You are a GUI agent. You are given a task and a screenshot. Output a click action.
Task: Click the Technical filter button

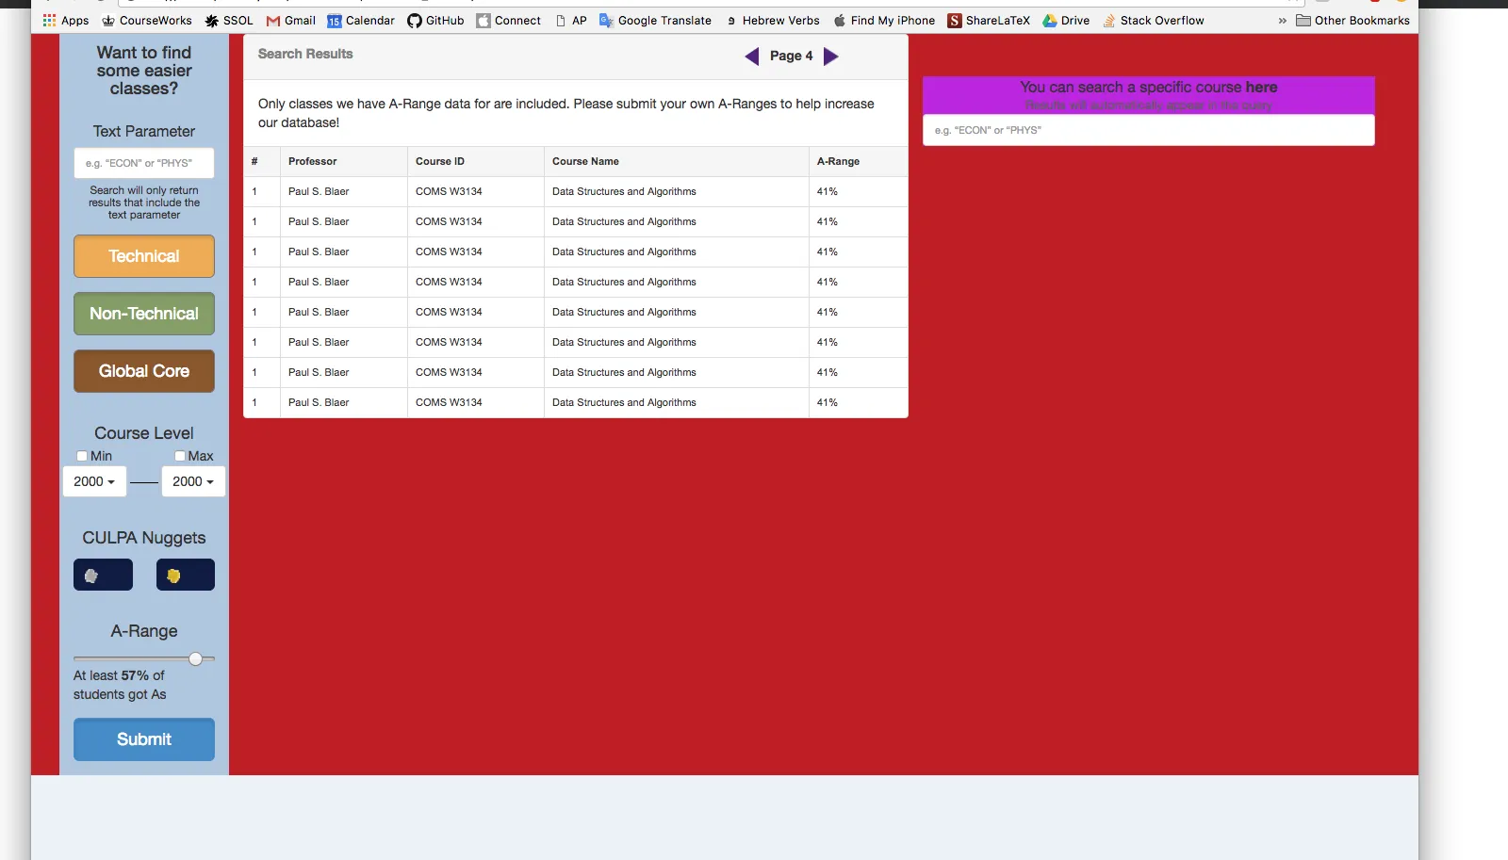click(144, 256)
